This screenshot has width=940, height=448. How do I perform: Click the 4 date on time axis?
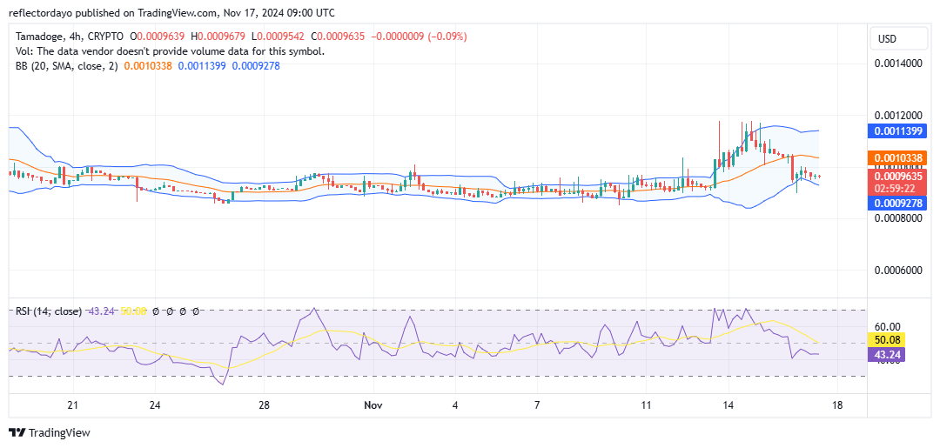coord(455,405)
